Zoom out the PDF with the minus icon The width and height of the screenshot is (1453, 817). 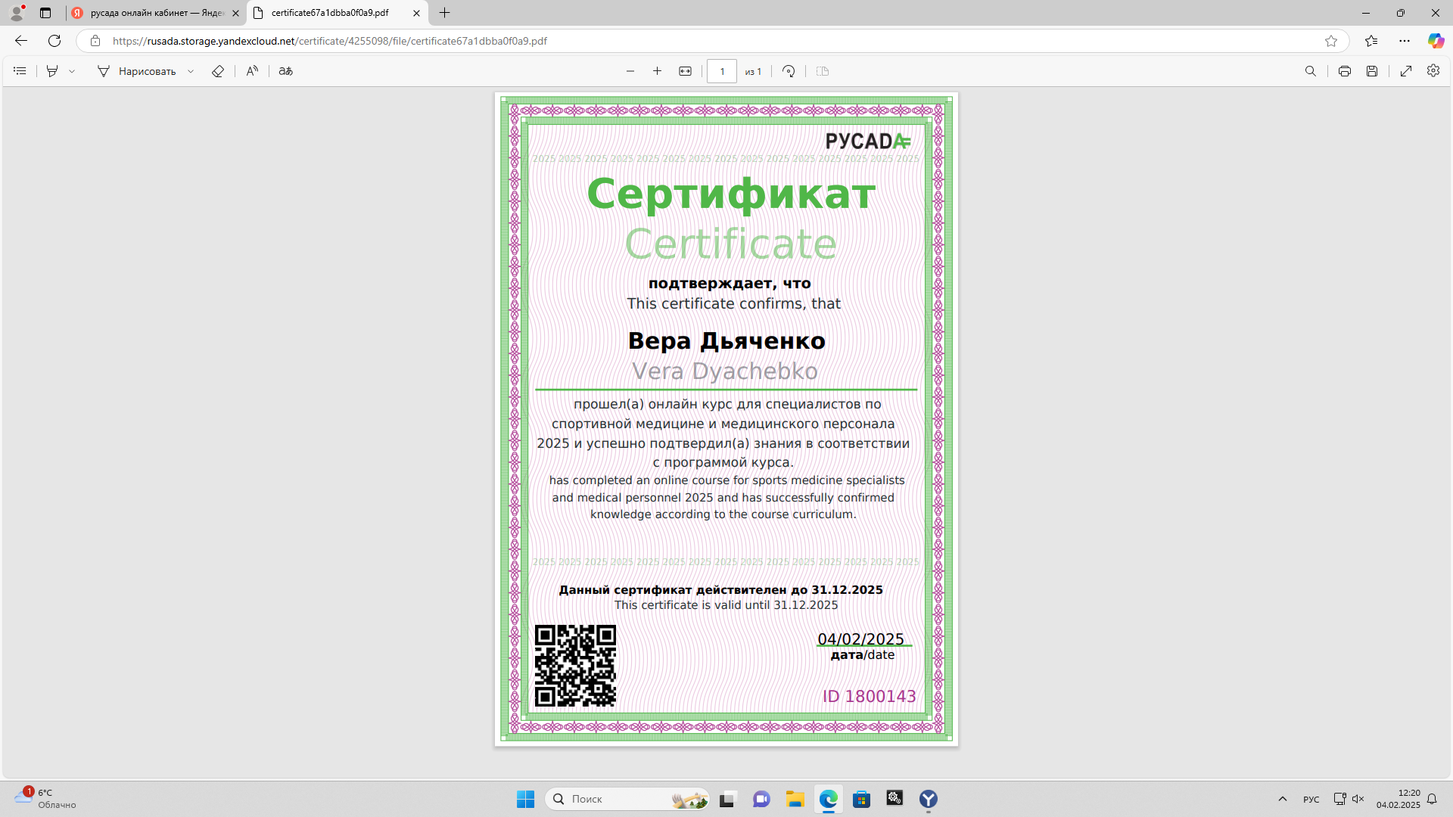point(630,71)
